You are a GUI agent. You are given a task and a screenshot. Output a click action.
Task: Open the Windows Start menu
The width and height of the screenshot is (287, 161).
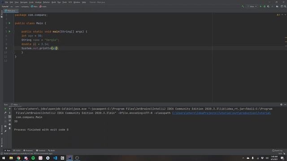(4, 158)
